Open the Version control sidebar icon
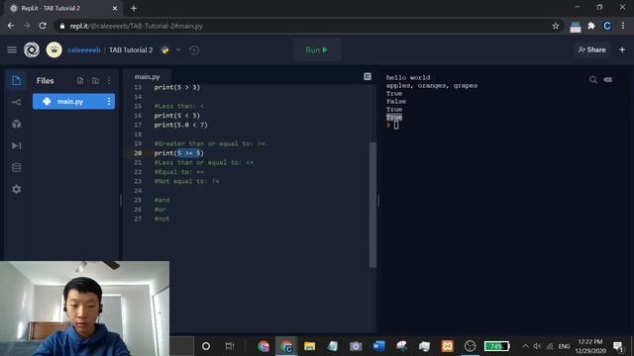 tap(16, 102)
